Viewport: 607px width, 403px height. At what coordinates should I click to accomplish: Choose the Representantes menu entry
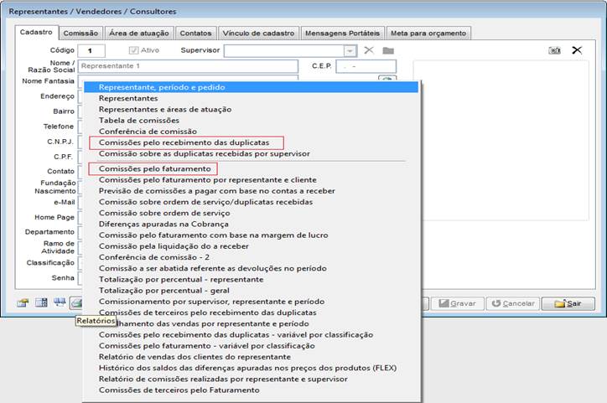252,98
